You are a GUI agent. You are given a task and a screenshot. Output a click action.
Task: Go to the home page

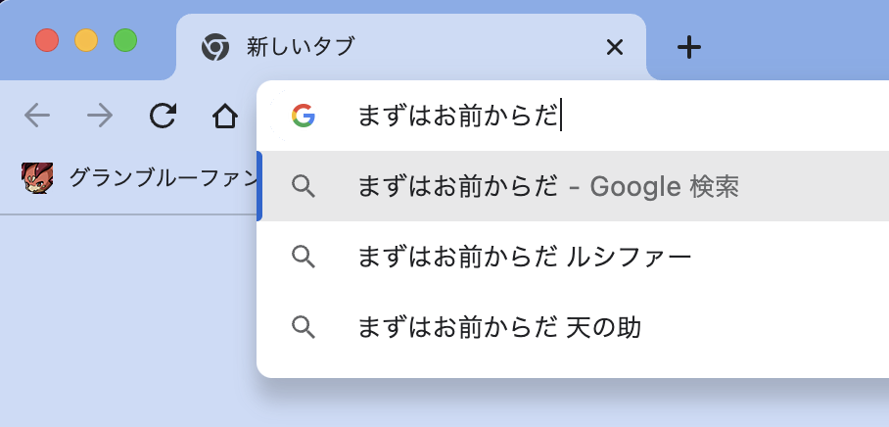click(x=225, y=117)
